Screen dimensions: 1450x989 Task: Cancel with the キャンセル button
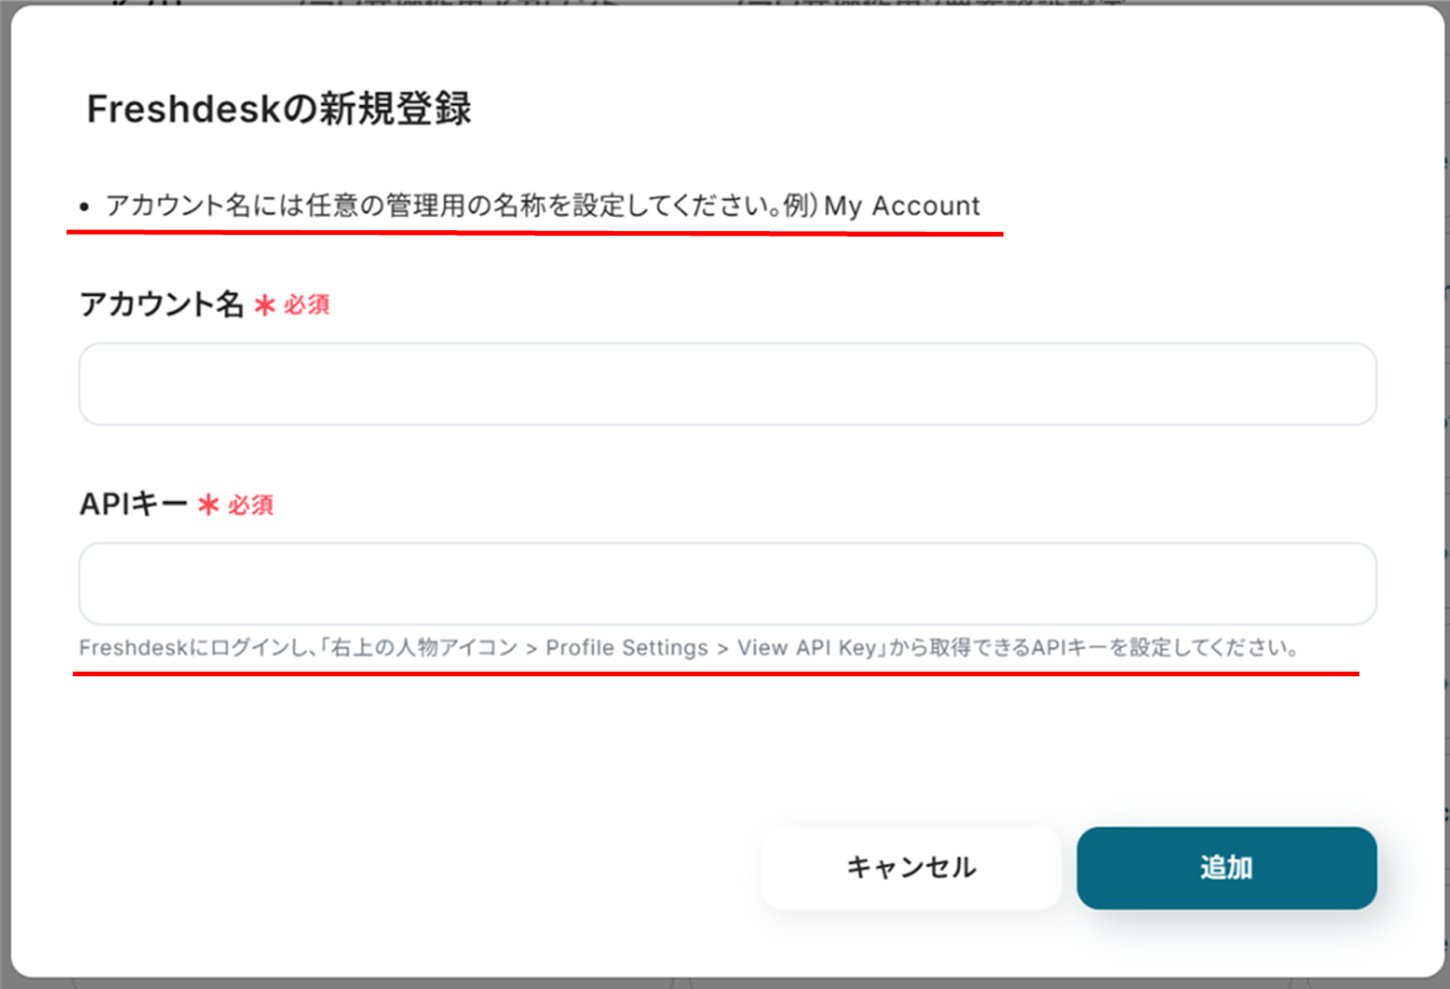911,868
